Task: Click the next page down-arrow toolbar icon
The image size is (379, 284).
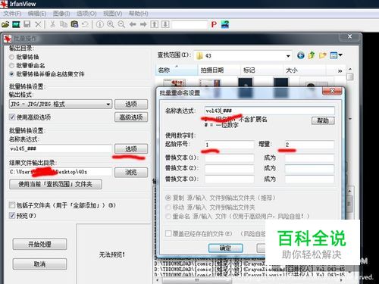Action: point(165,24)
